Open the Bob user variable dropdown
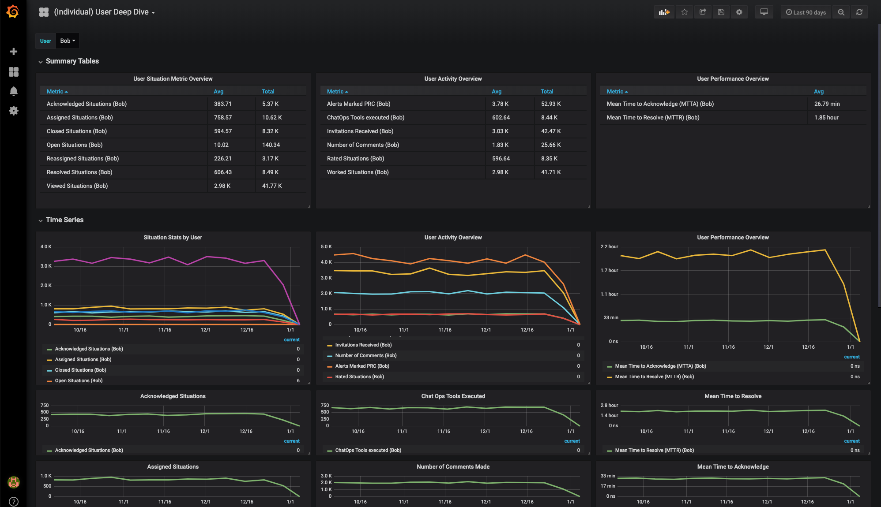Screen dimensions: 881x507 click(68, 41)
